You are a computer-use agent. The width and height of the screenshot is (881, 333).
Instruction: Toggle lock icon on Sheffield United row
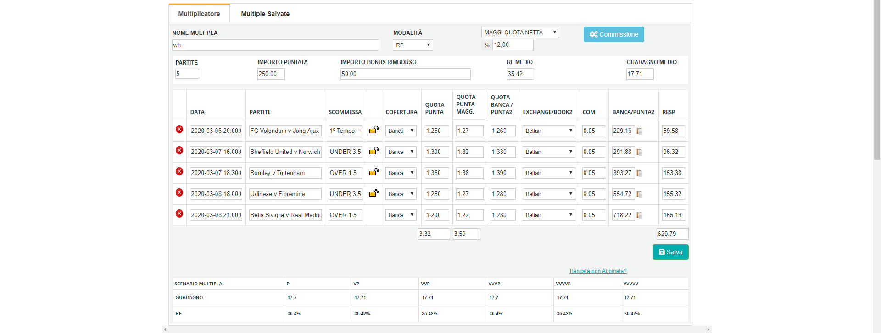point(374,151)
